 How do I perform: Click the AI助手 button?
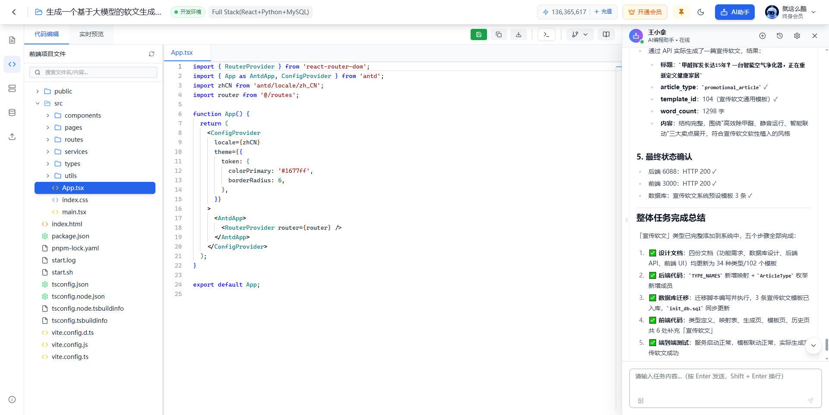(x=735, y=12)
